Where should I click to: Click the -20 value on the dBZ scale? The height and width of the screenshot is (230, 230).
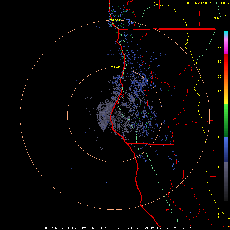click(218, 182)
